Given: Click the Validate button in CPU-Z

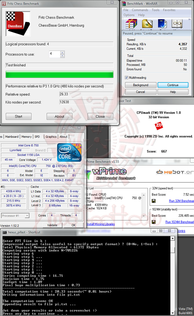Looking at the screenshot, I should (52, 225).
